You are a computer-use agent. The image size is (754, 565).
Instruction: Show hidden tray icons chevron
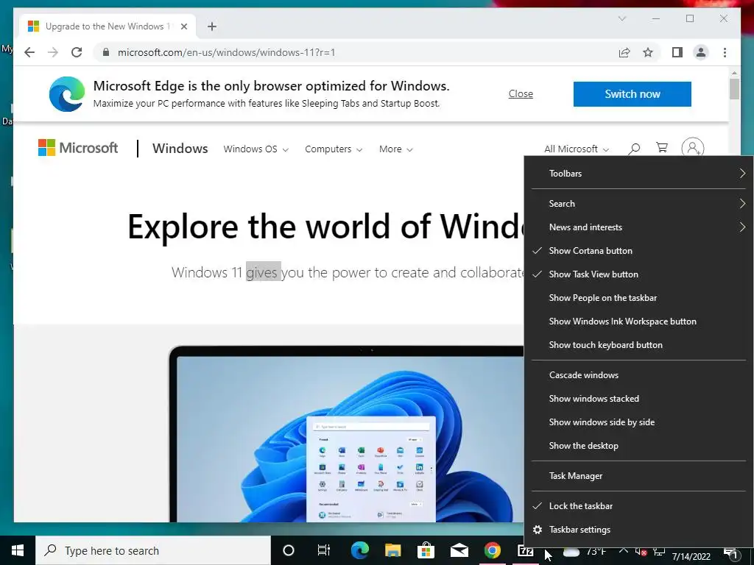click(623, 551)
